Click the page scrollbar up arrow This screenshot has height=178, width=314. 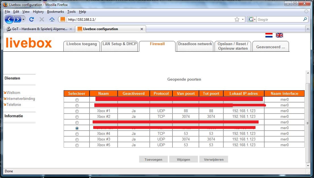pyautogui.click(x=308, y=73)
